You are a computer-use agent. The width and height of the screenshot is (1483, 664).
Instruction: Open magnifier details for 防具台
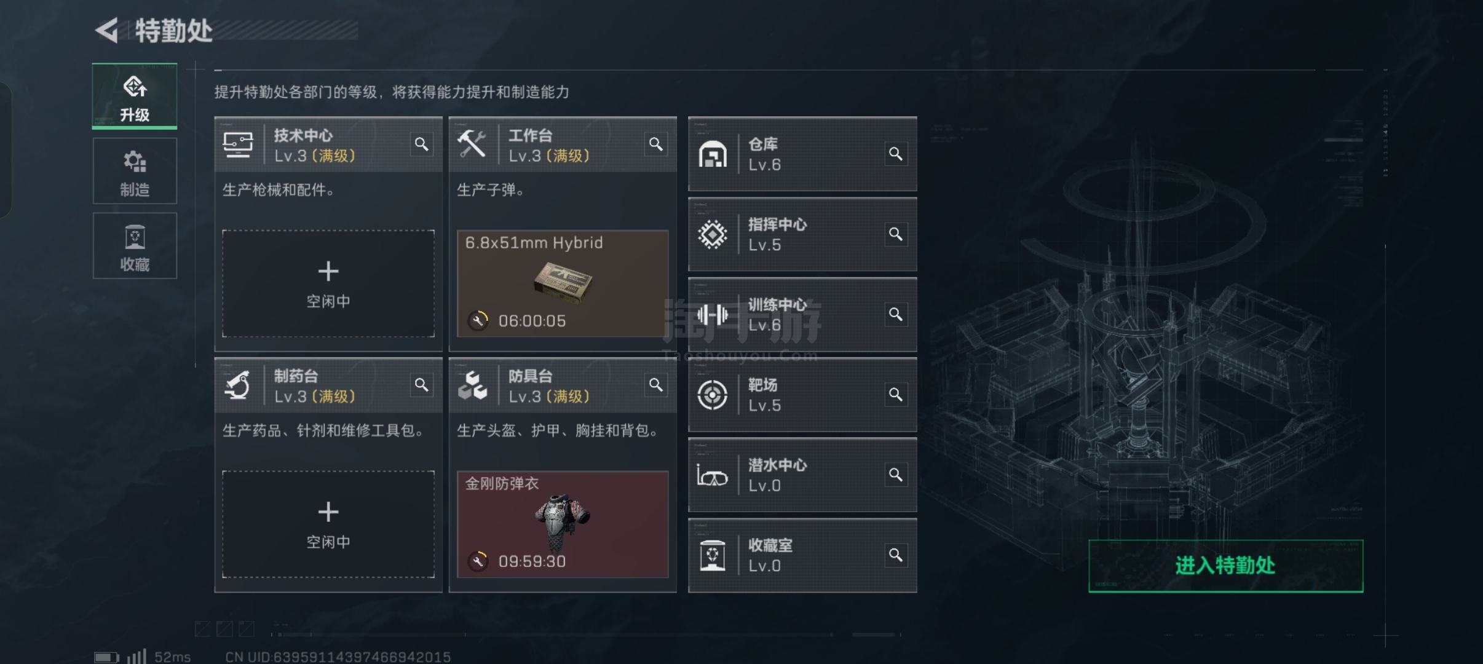click(x=656, y=385)
